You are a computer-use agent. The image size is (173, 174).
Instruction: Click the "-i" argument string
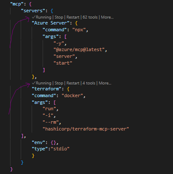coord(48,116)
